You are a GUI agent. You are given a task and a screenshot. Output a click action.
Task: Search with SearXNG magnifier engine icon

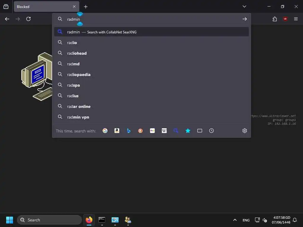(x=176, y=131)
